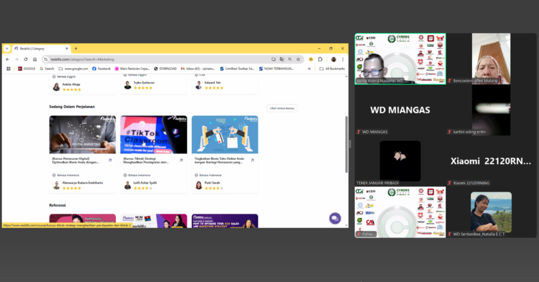
Task: Open the purple chat bubble widget
Action: pyautogui.click(x=335, y=218)
